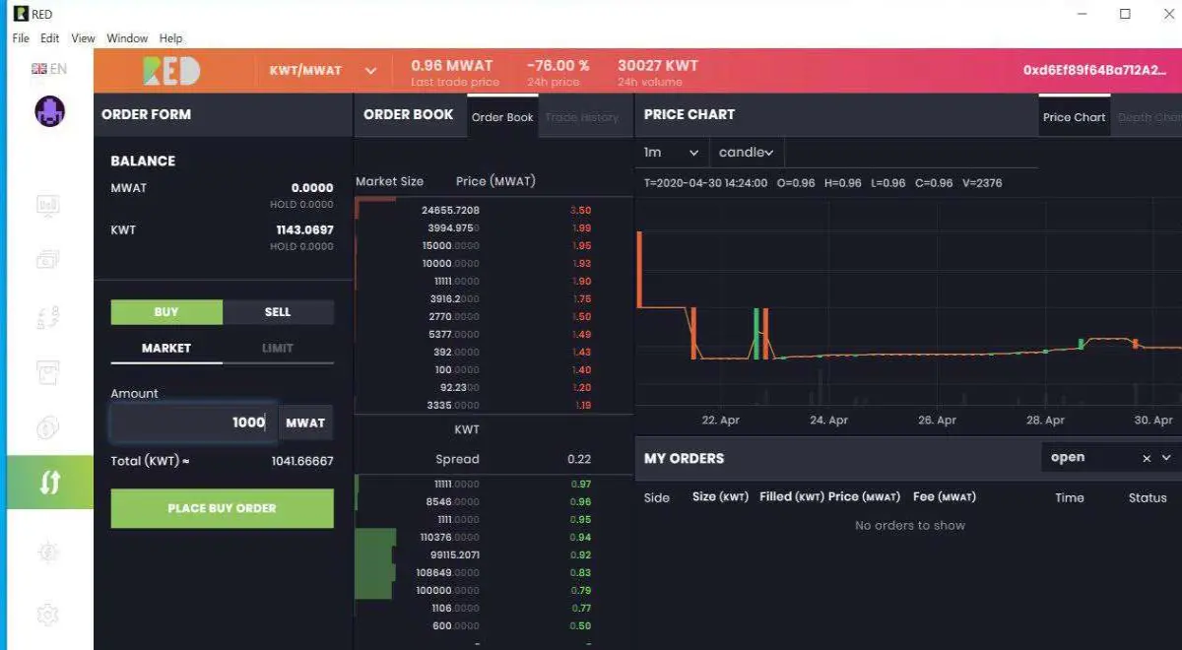Image resolution: width=1182 pixels, height=650 pixels.
Task: Open the 1m timeframe dropdown
Action: [x=672, y=153]
